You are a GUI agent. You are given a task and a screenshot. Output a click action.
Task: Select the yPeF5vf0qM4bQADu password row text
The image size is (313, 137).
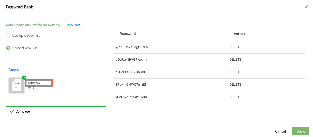click(x=131, y=97)
